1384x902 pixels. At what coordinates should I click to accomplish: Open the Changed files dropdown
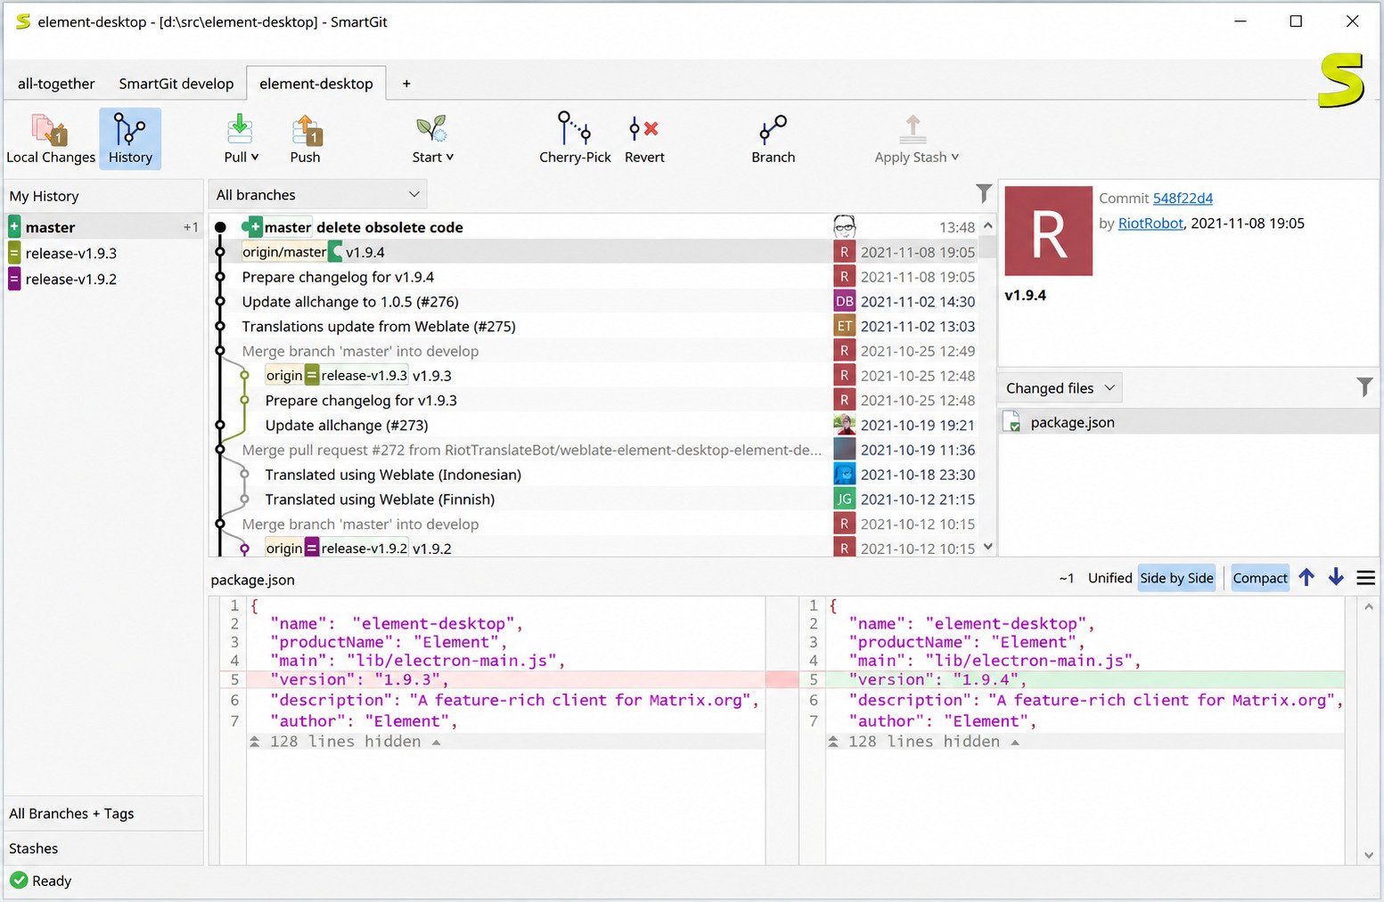pyautogui.click(x=1060, y=387)
